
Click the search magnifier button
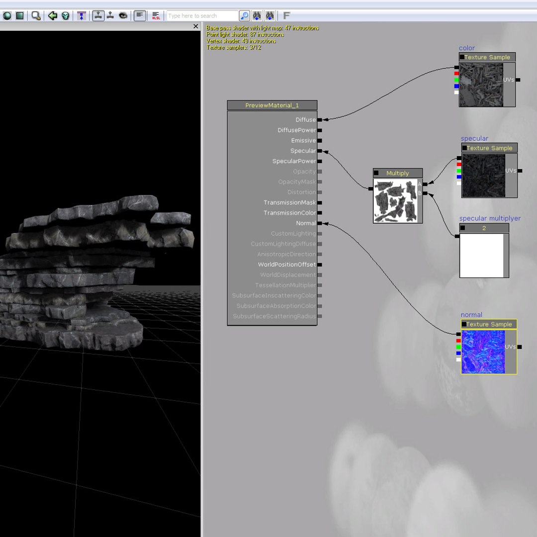coord(245,16)
